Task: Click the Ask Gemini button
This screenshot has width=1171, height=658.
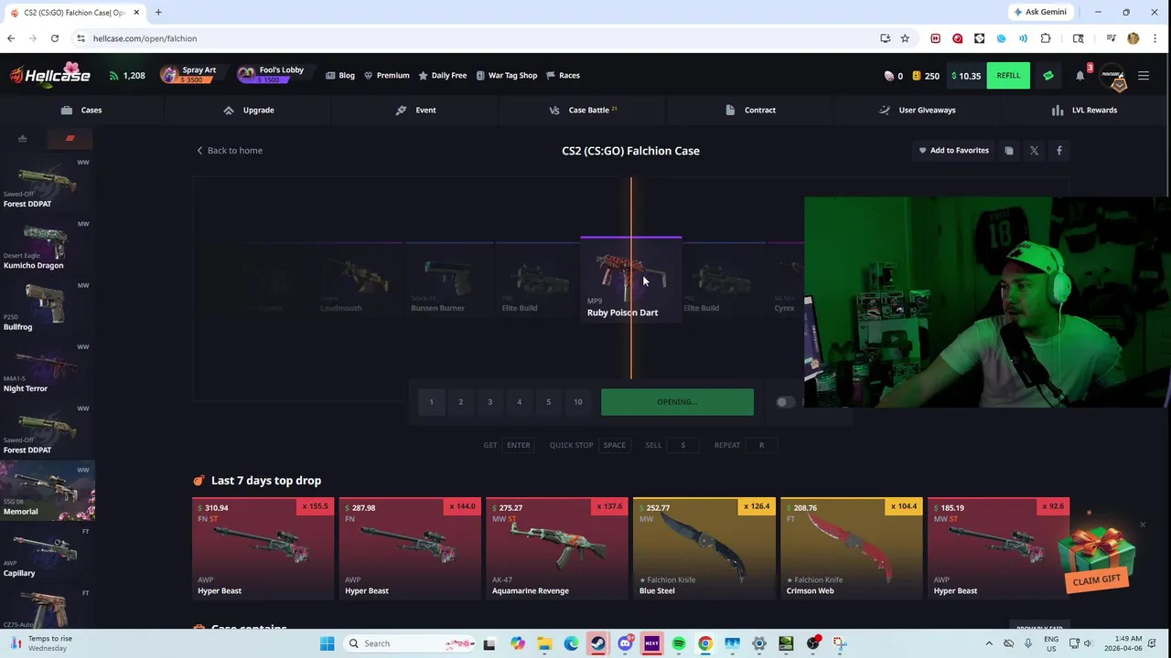Action: click(1040, 12)
